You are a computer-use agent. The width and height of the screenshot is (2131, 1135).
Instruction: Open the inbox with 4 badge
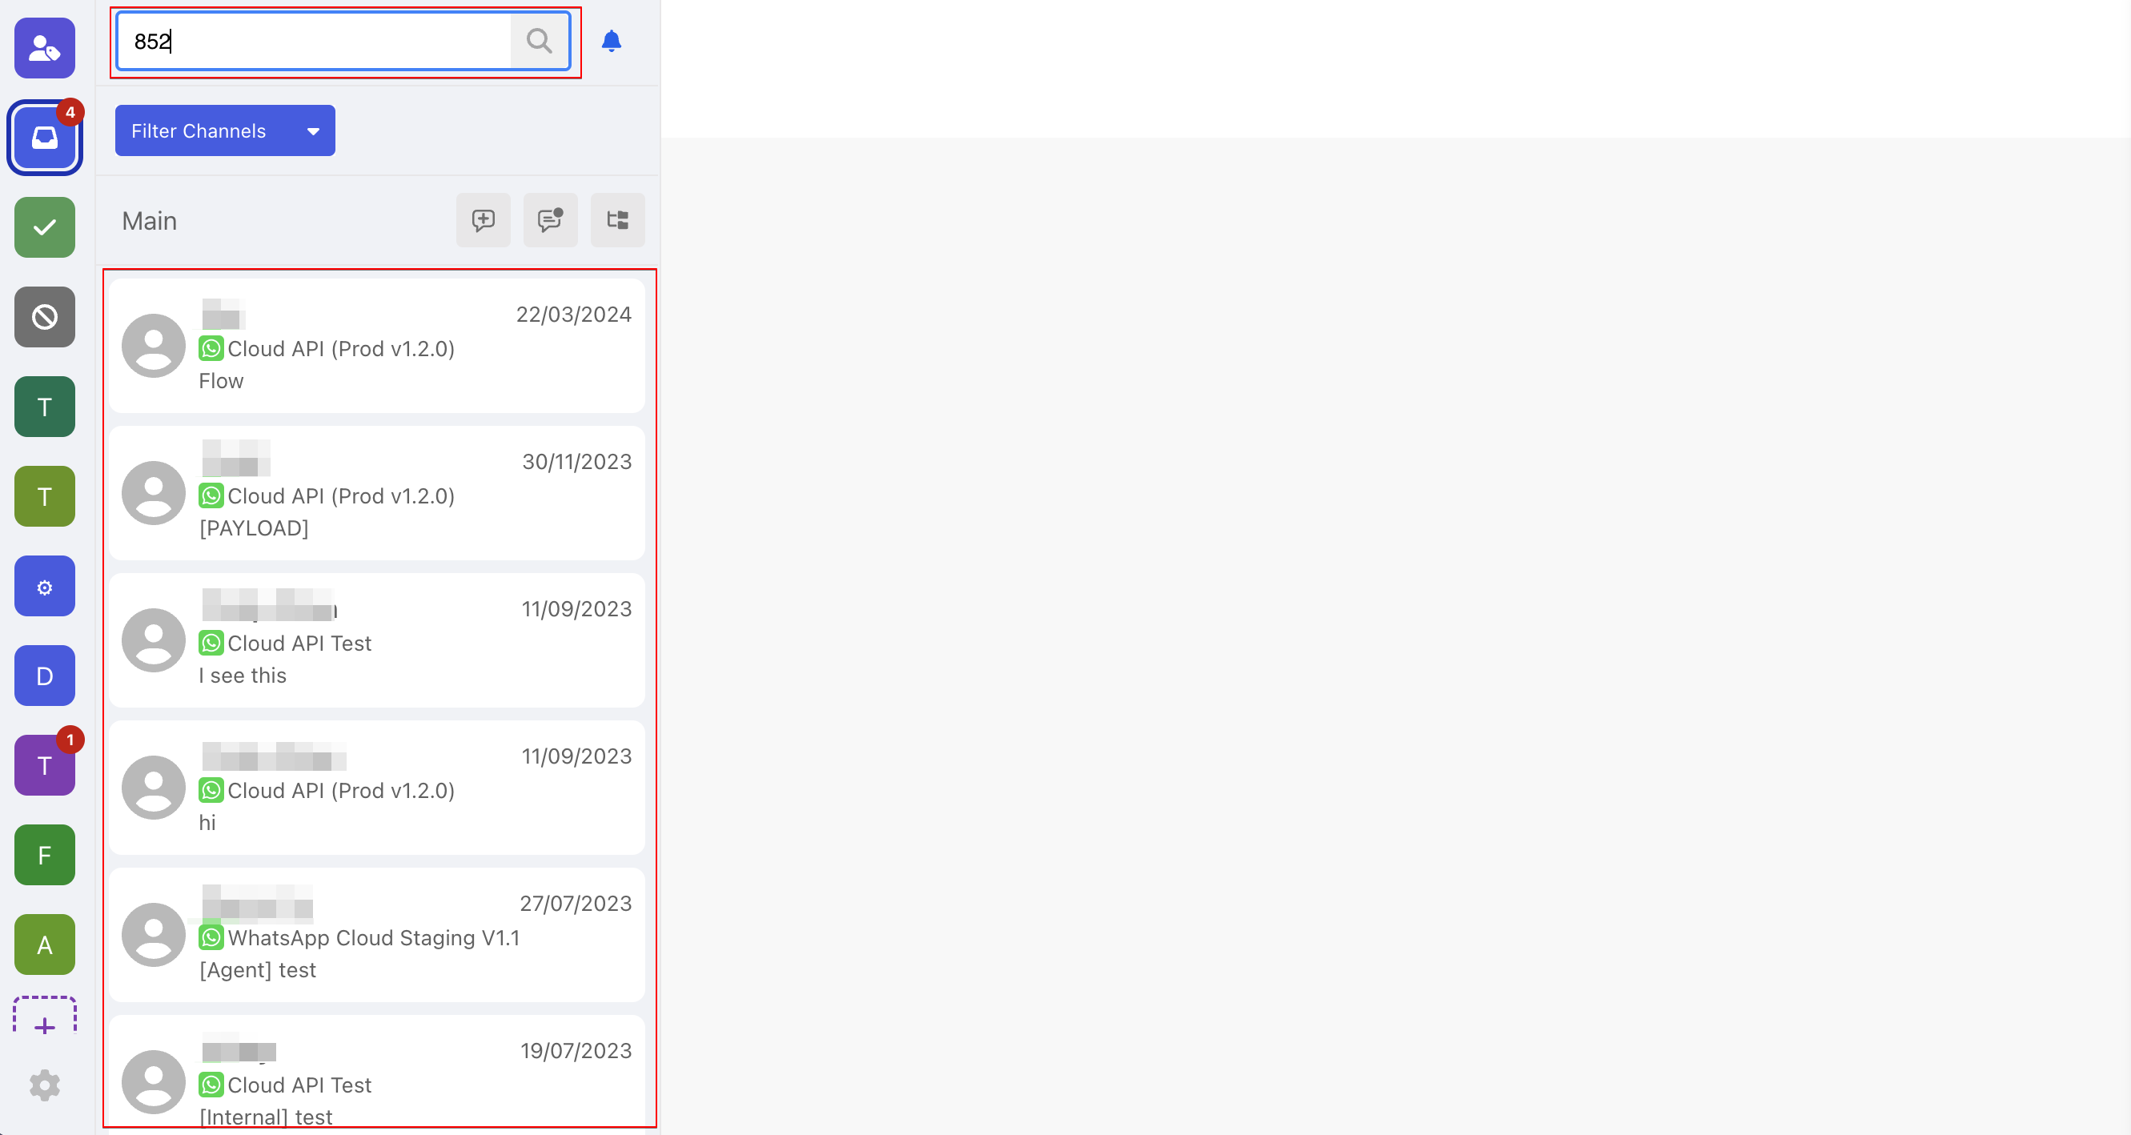pyautogui.click(x=45, y=138)
